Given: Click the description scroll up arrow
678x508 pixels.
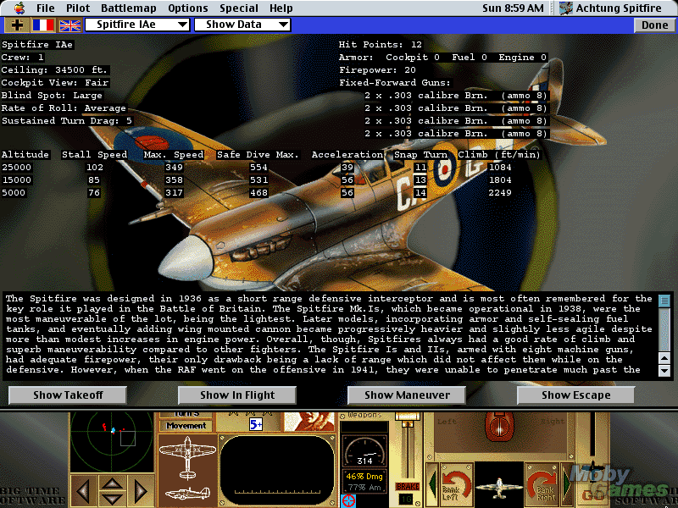Looking at the screenshot, I should (x=664, y=357).
